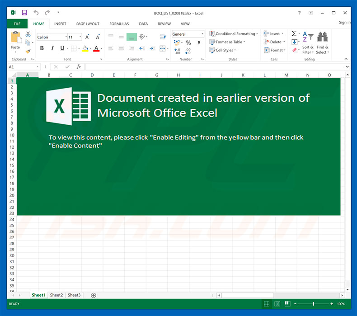Click Sign in link
This screenshot has width=357, height=316.
[x=344, y=22]
